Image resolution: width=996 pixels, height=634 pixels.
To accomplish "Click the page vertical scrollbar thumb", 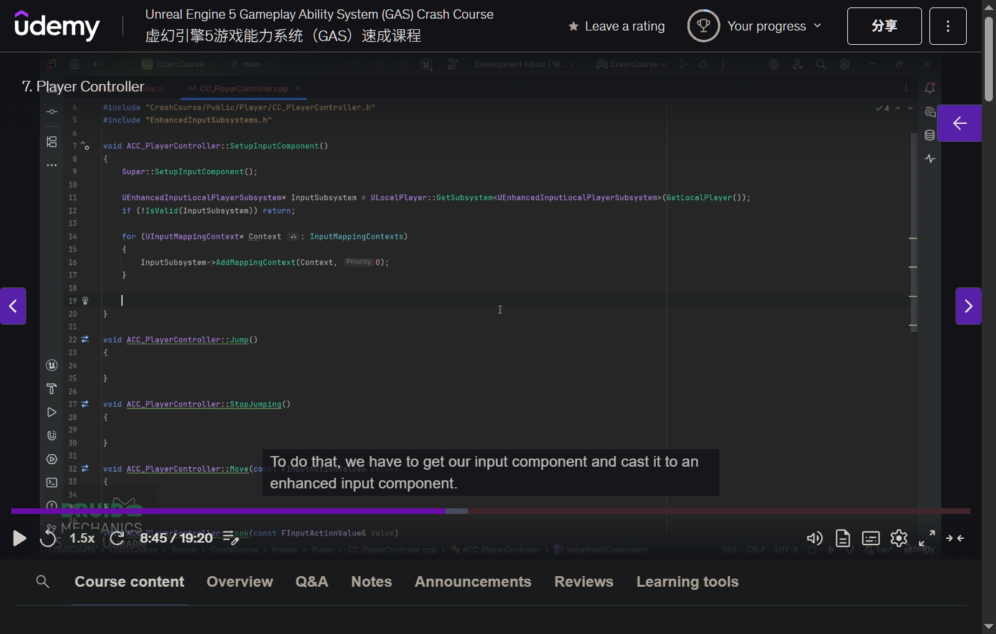I will tap(989, 58).
